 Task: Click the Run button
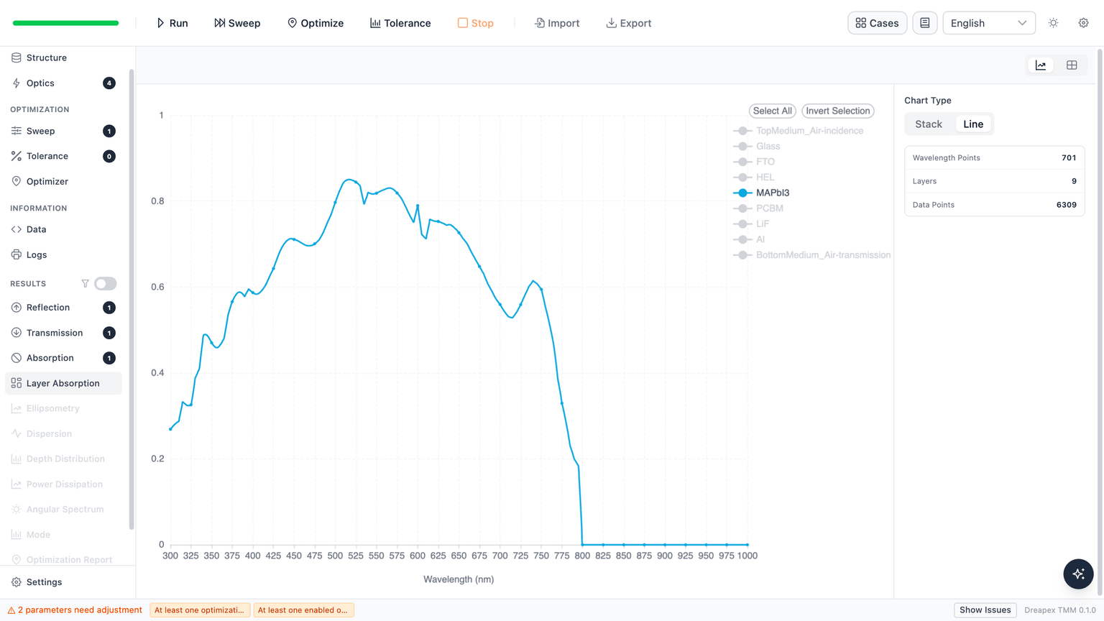(172, 23)
